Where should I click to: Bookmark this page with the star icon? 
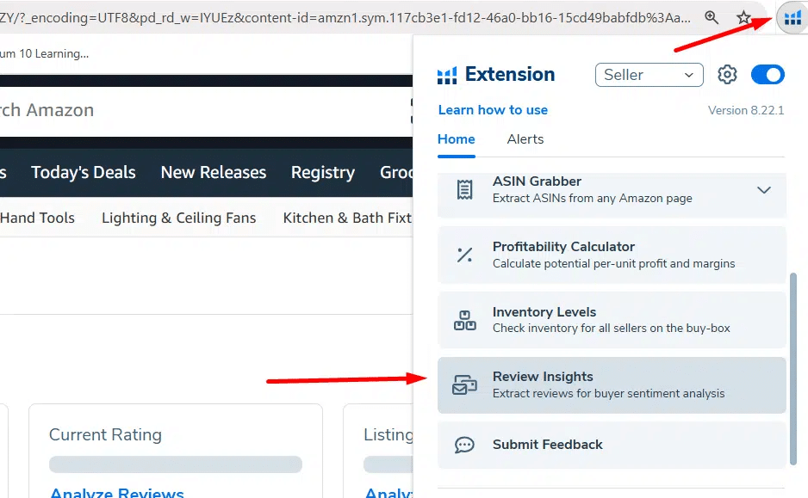[x=744, y=17]
